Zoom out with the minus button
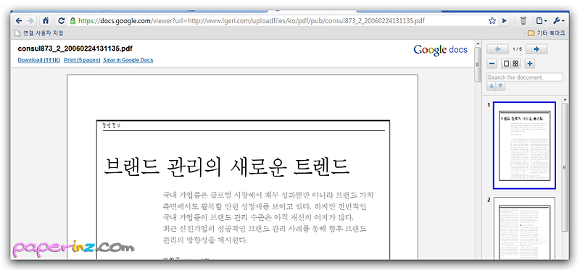This screenshot has width=580, height=270. (x=492, y=64)
